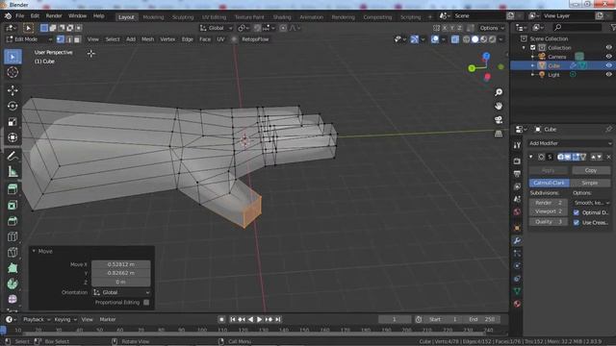Select the Bevel tool
Image resolution: width=616 pixels, height=346 pixels.
pos(13,221)
